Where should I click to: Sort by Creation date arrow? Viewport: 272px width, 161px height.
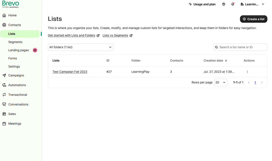click(x=226, y=61)
